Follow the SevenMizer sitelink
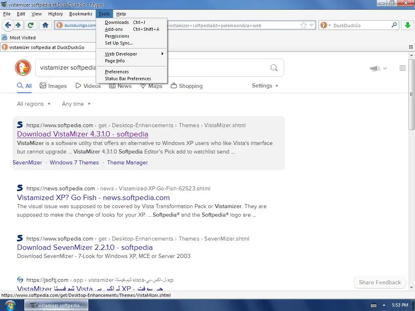The height and width of the screenshot is (311, 415). tap(27, 163)
